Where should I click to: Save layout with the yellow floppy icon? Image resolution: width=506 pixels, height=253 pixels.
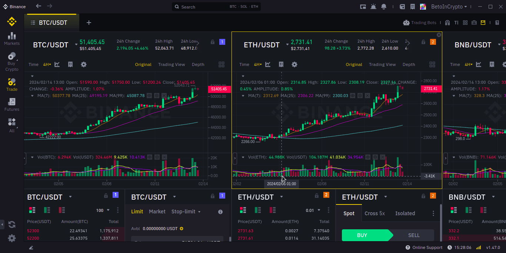(x=483, y=23)
